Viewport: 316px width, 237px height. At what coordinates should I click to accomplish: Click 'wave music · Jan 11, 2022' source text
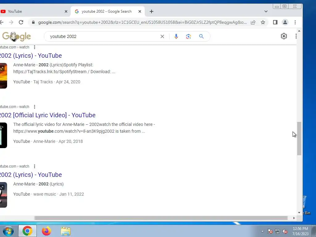click(59, 194)
